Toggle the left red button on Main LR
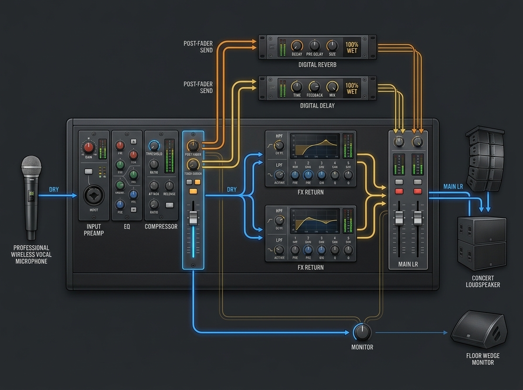The width and height of the screenshot is (523, 390). [399, 191]
